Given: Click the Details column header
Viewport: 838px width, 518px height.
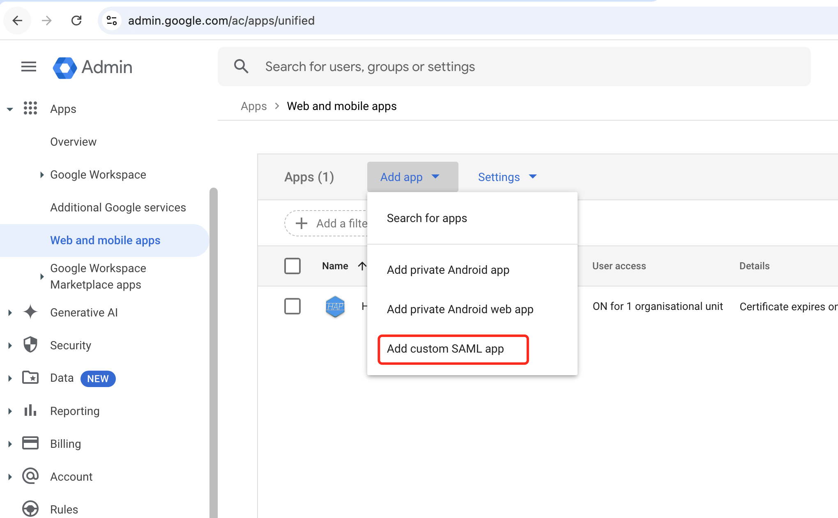Looking at the screenshot, I should [x=754, y=266].
